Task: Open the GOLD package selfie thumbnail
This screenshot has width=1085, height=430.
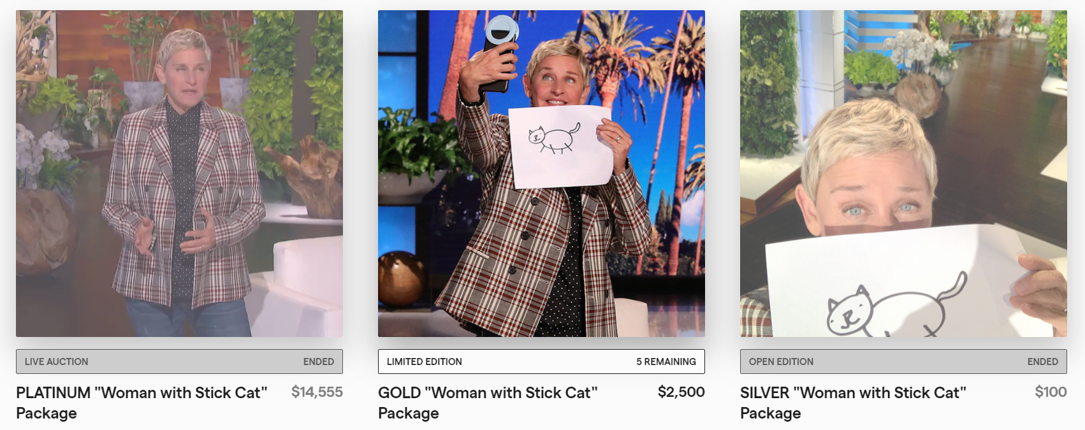Action: 541,173
